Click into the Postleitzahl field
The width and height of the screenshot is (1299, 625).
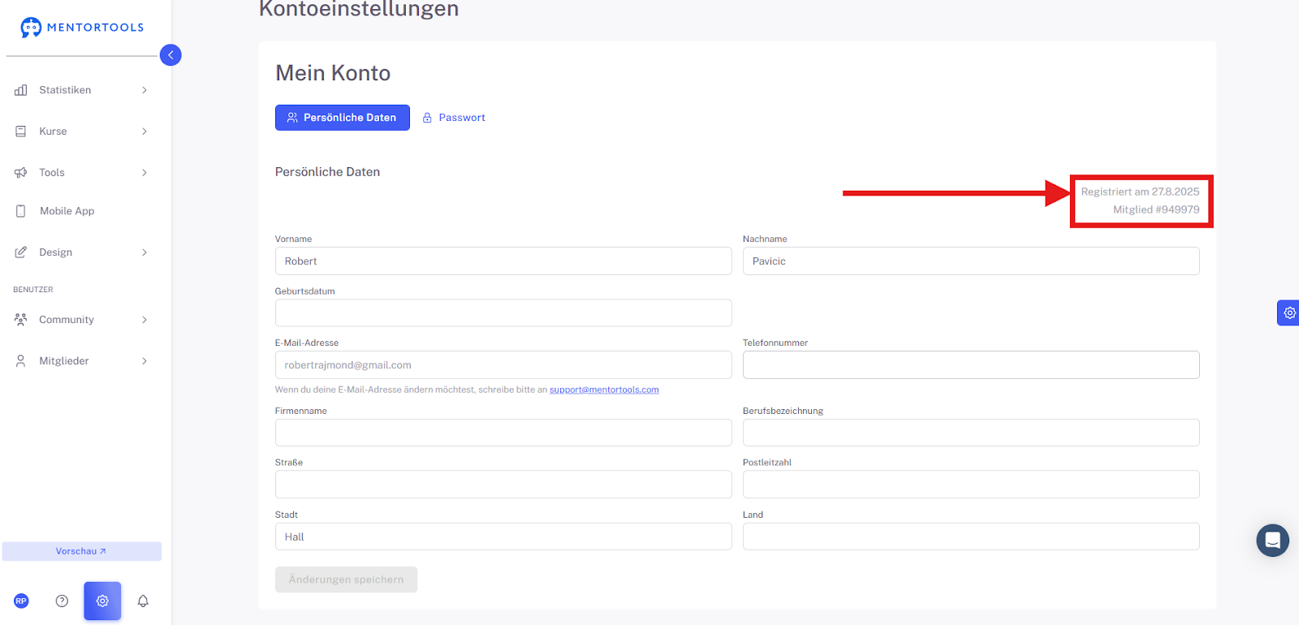point(971,485)
